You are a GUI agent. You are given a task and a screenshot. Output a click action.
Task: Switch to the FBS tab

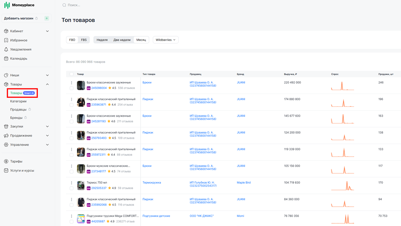[84, 40]
